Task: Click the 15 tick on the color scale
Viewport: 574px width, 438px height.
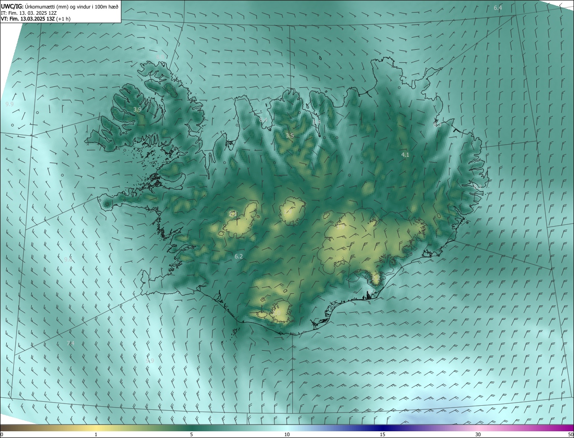Action: [383, 435]
